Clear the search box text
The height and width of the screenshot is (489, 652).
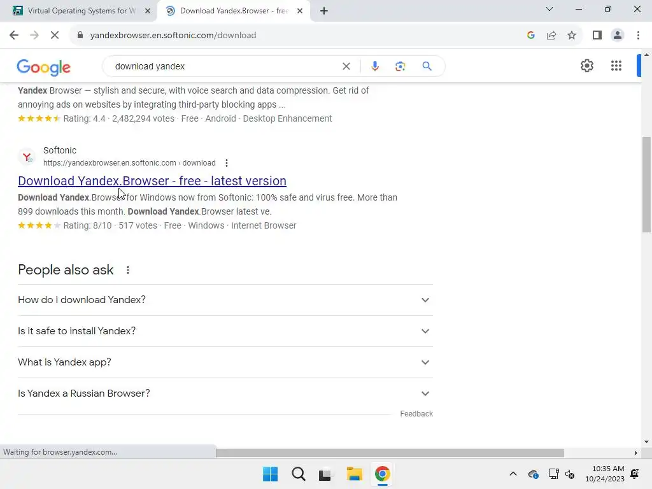click(x=346, y=66)
